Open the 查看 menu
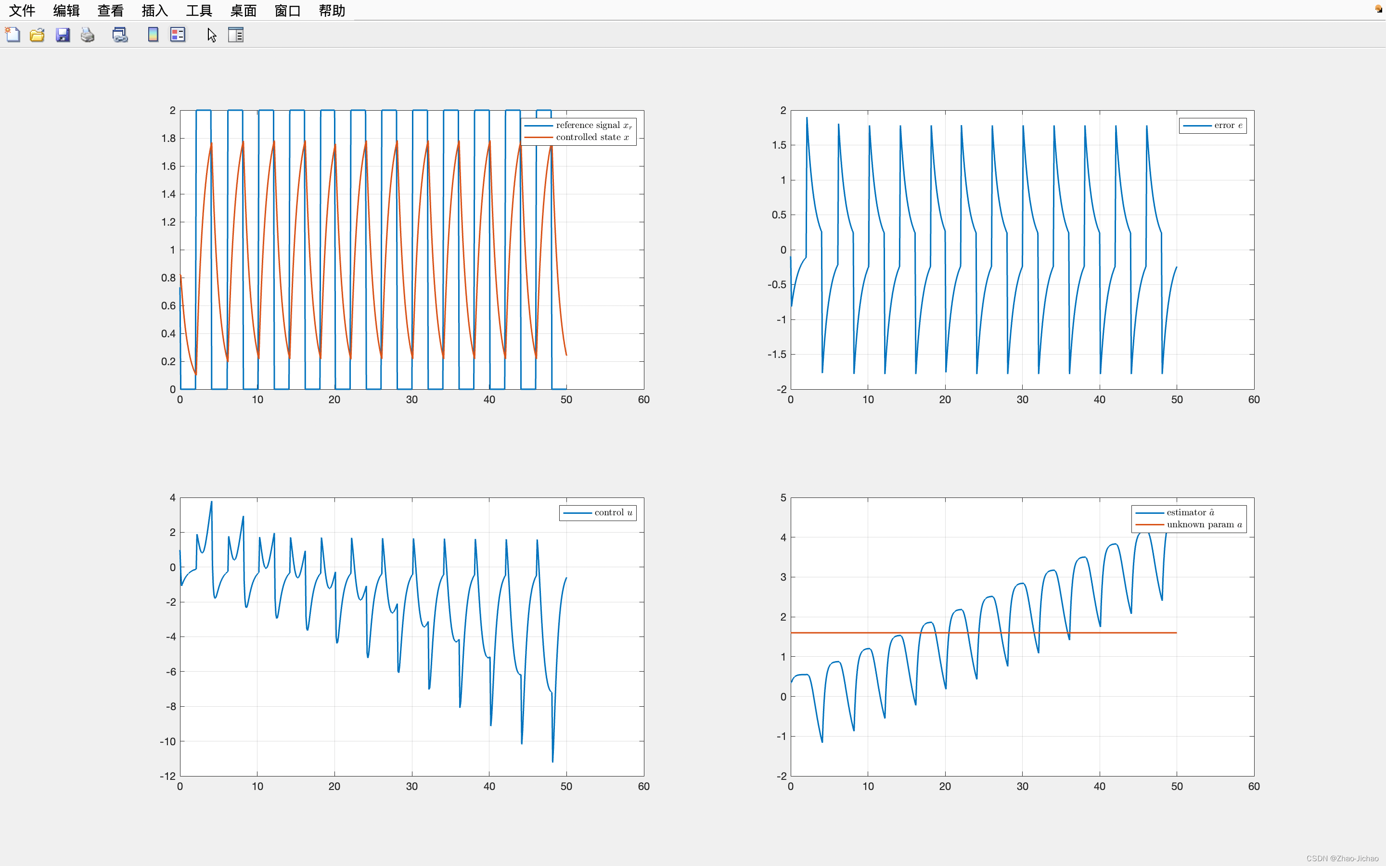 click(111, 10)
